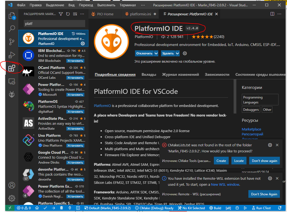Screen dimensions: 287x212
Task: Click the Удалить button
Action: (168, 53)
